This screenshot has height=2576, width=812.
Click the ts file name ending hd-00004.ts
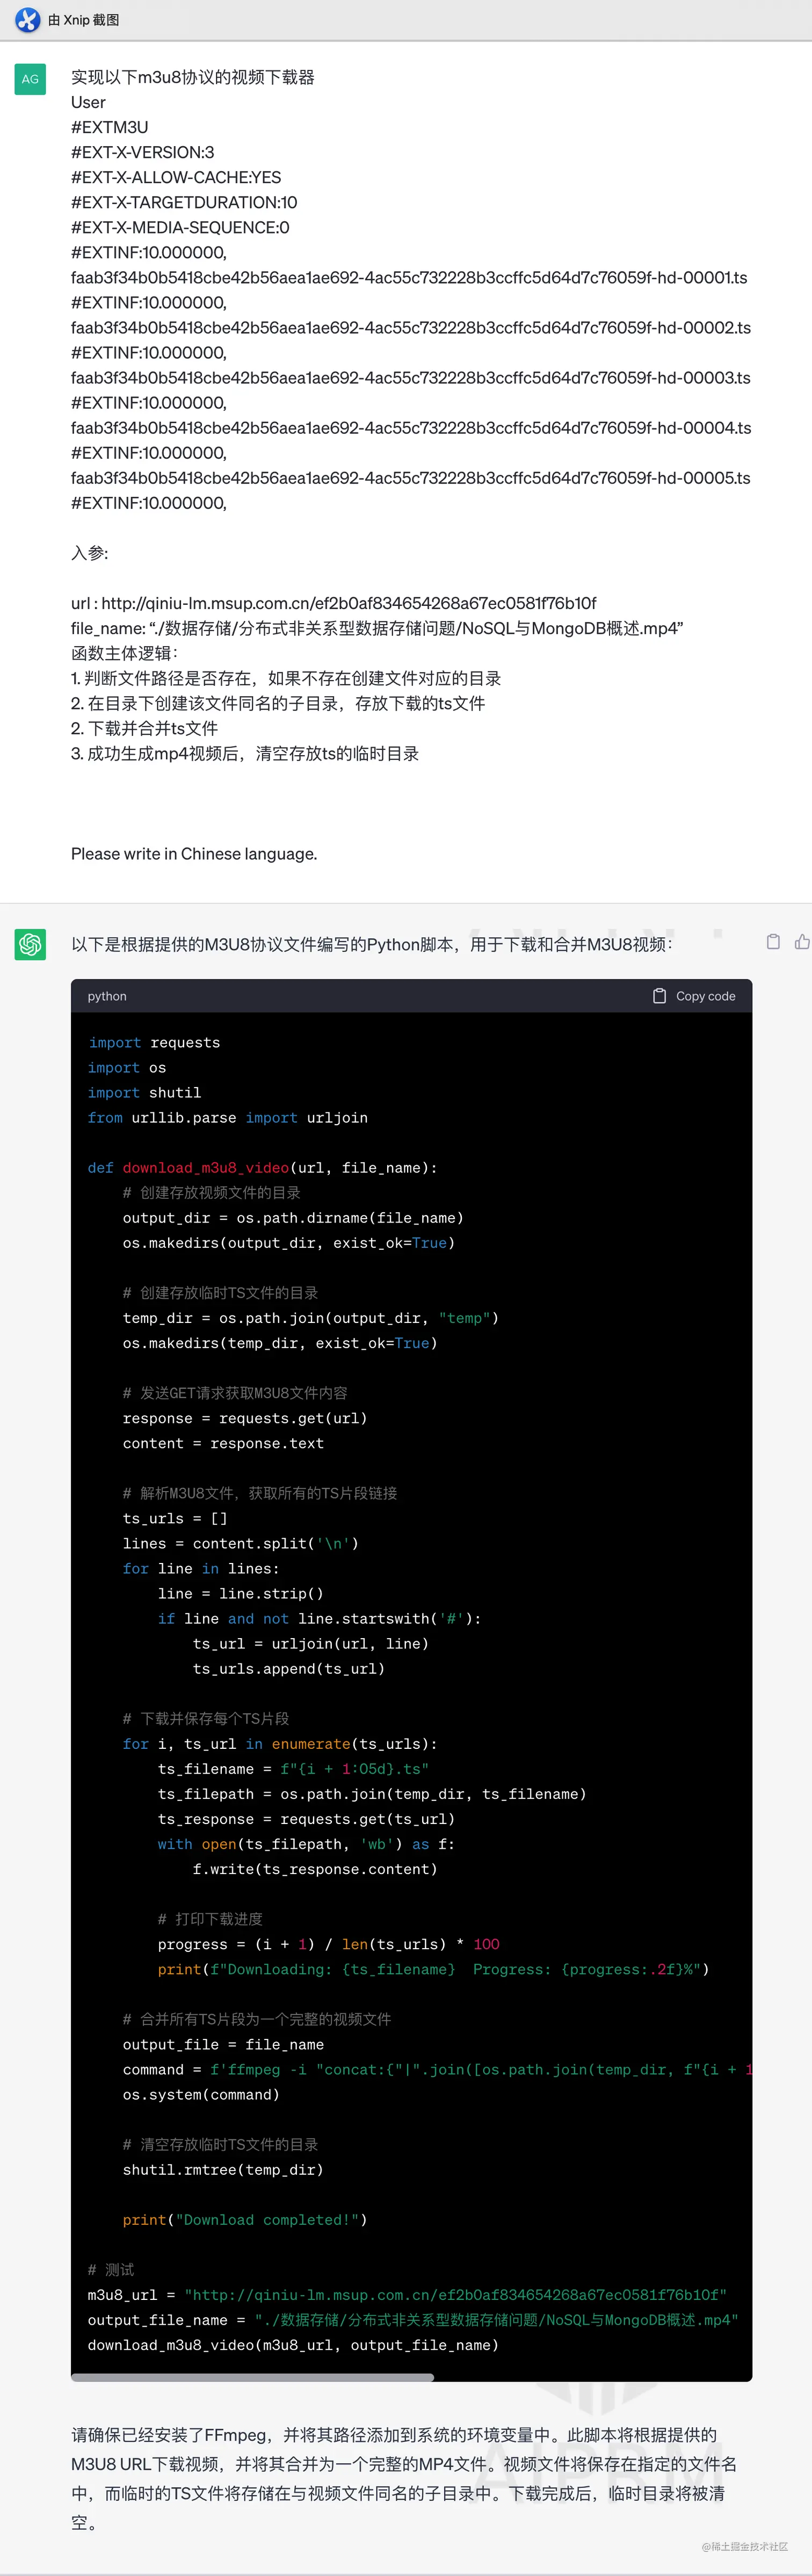tap(411, 427)
